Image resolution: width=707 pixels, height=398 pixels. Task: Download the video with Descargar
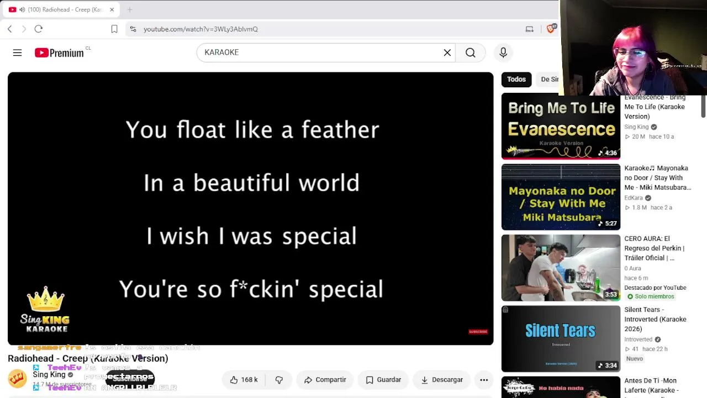(442, 380)
